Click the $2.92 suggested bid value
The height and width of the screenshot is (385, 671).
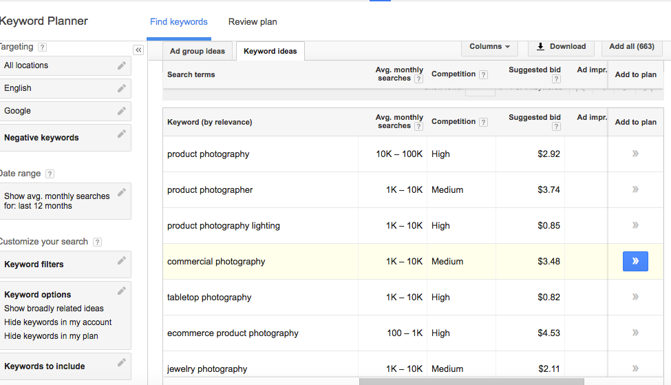click(548, 154)
